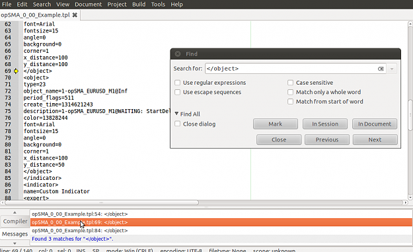Click the encoding: UTF-8 status entry
Screen dimensions: 413x252
pyautogui.click(x=181, y=250)
